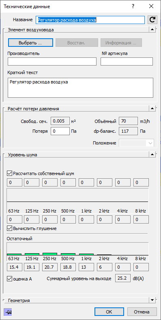Image resolution: width=161 pixels, height=320 pixels.
Task: Close the Технические данные dialog
Action: coord(151,7)
